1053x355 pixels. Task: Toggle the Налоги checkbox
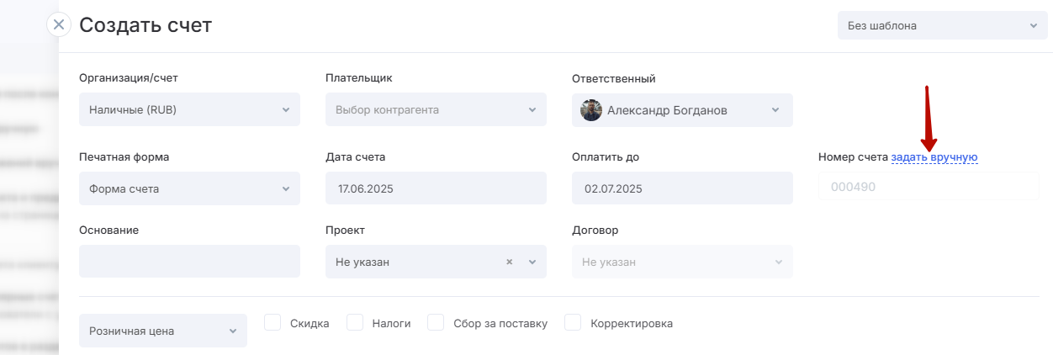tap(355, 323)
